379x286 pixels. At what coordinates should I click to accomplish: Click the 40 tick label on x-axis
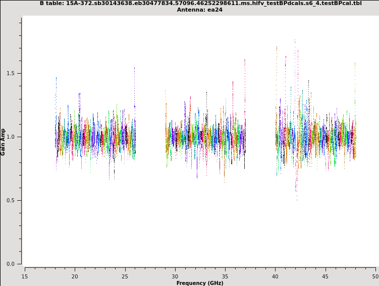point(275,276)
